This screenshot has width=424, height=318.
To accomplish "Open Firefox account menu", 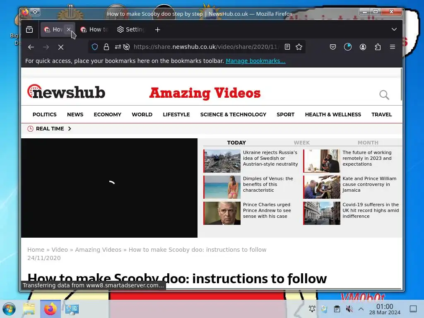I will pyautogui.click(x=363, y=47).
